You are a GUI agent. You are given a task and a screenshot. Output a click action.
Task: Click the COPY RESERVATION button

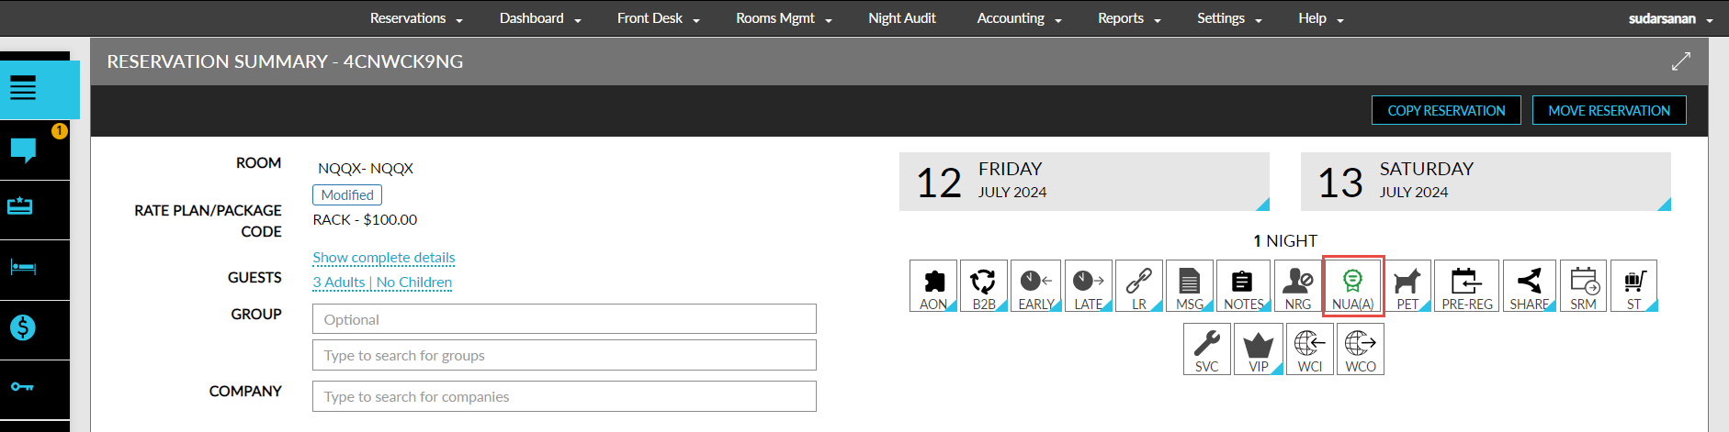tap(1446, 110)
